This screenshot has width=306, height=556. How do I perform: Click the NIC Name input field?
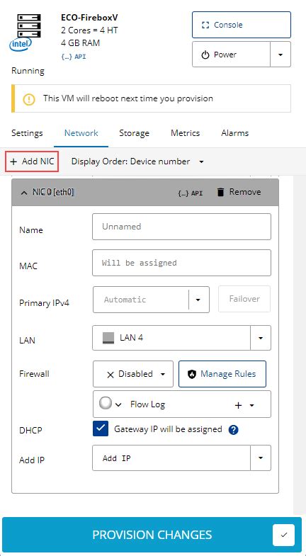[181, 227]
